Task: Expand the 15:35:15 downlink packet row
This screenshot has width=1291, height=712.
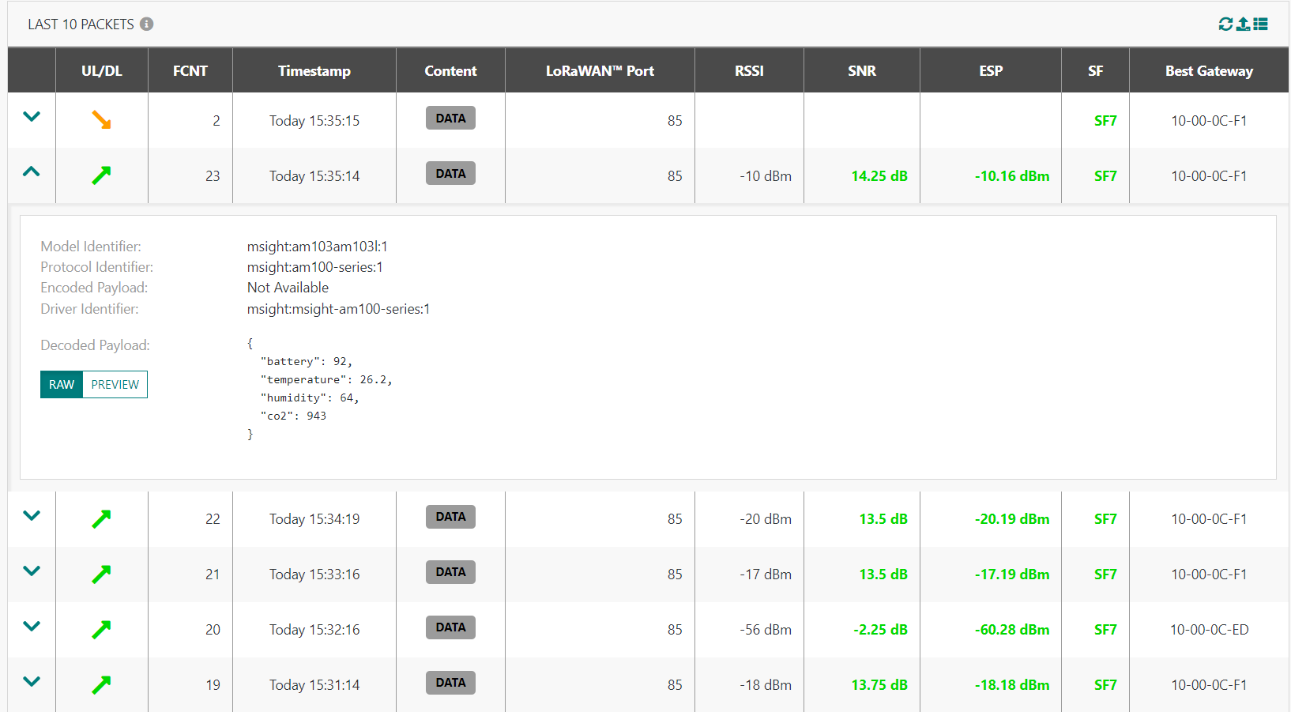Action: pyautogui.click(x=32, y=117)
